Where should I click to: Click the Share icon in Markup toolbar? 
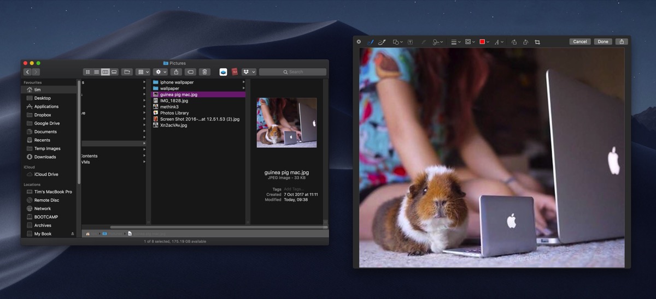pos(622,41)
